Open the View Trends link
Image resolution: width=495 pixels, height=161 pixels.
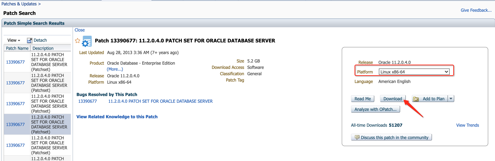click(467, 125)
